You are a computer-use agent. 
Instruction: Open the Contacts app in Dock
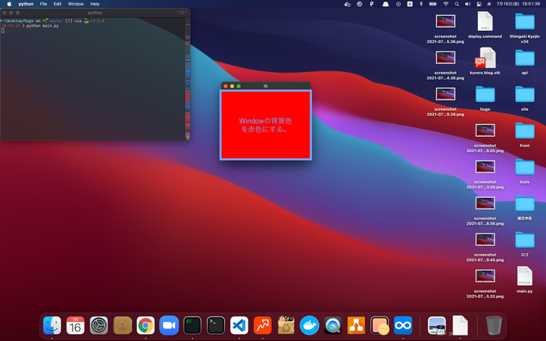[122, 325]
